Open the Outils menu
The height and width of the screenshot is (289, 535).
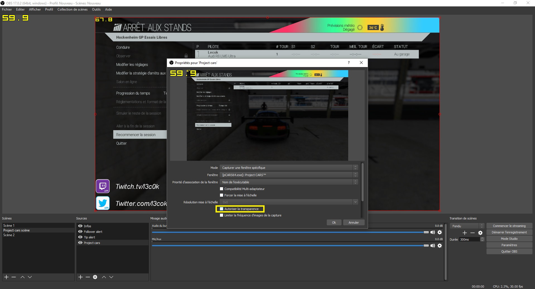click(x=96, y=9)
